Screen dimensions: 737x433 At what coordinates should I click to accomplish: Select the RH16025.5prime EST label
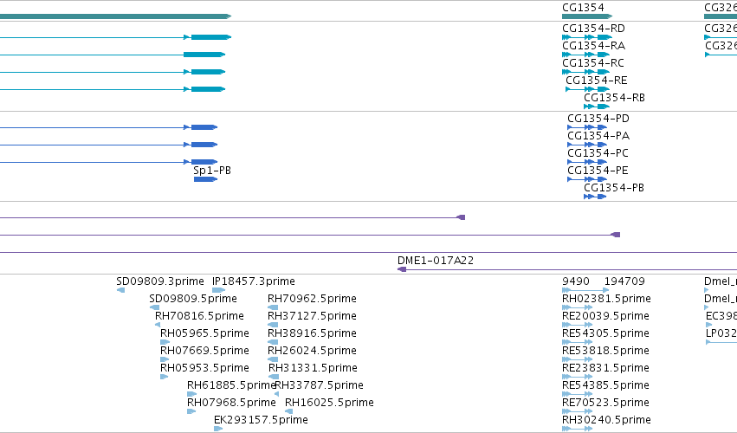coord(329,403)
